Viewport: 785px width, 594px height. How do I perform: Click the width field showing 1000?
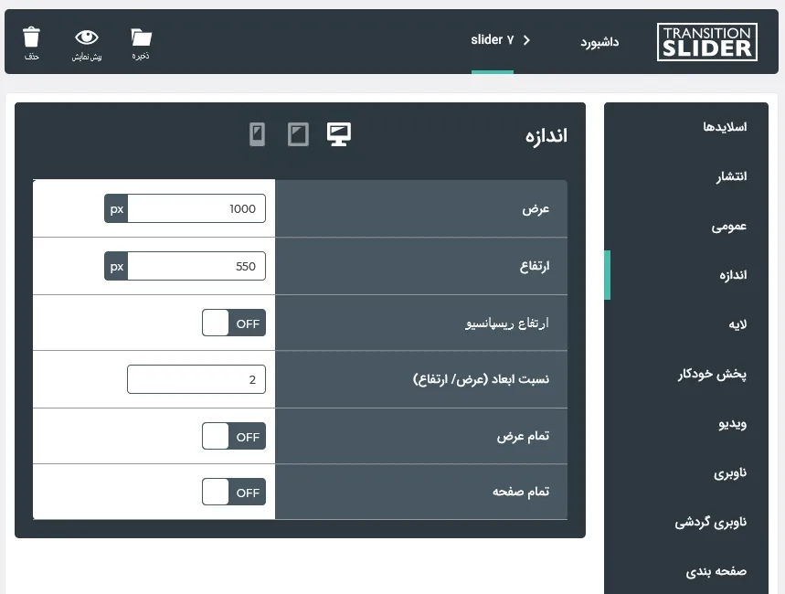(196, 208)
